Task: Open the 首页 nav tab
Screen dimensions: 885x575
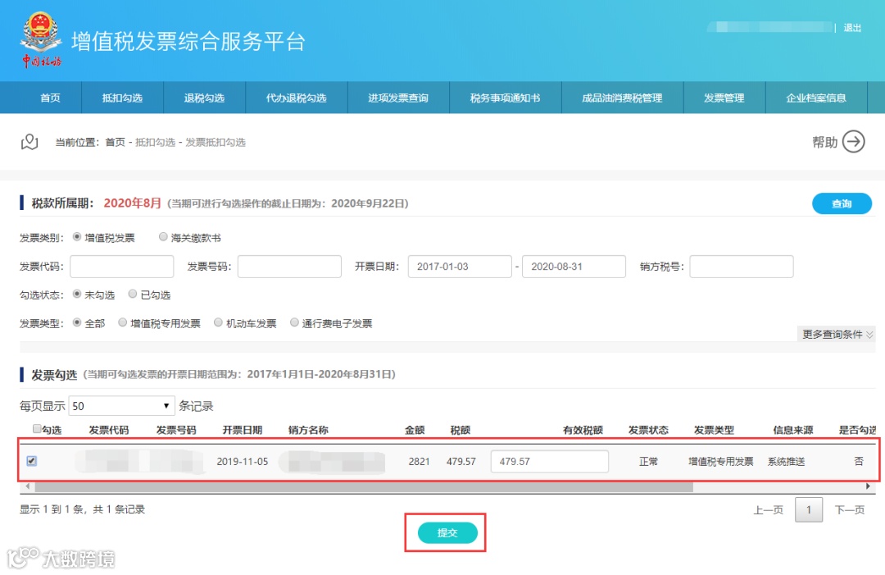Action: [50, 98]
